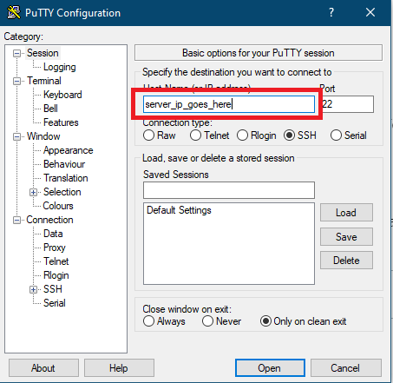Viewport: 393px width, 383px height.
Task: Select Default Settings in saved sessions list
Action: (179, 210)
